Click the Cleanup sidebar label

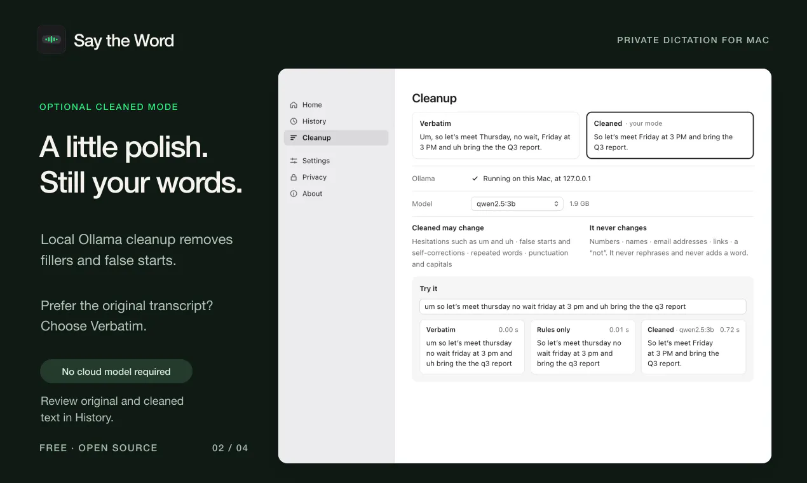point(316,138)
